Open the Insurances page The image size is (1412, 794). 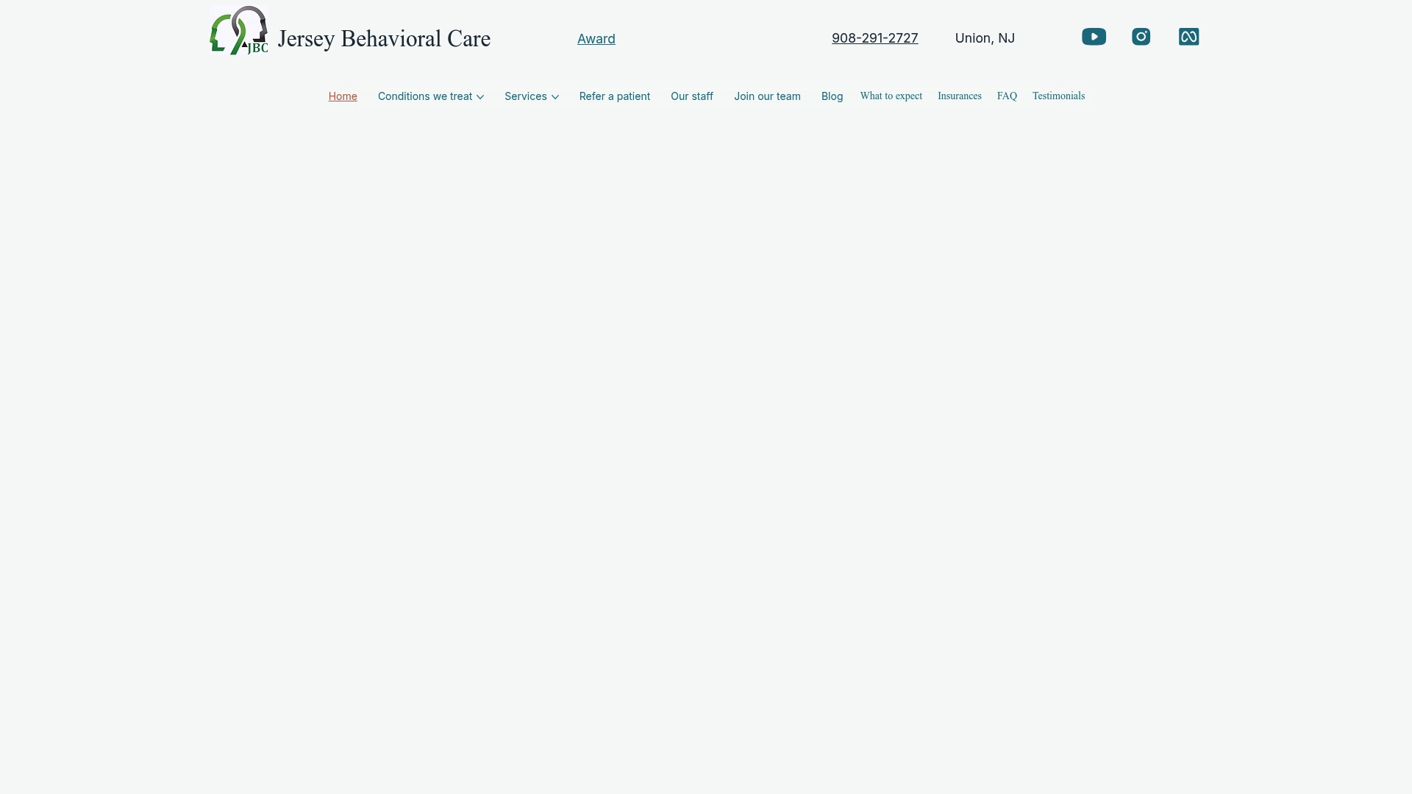(959, 96)
